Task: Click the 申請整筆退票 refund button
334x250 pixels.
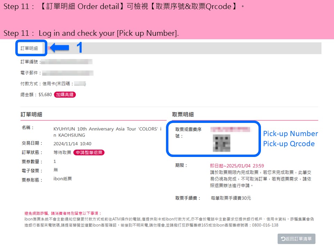Action: click(89, 152)
